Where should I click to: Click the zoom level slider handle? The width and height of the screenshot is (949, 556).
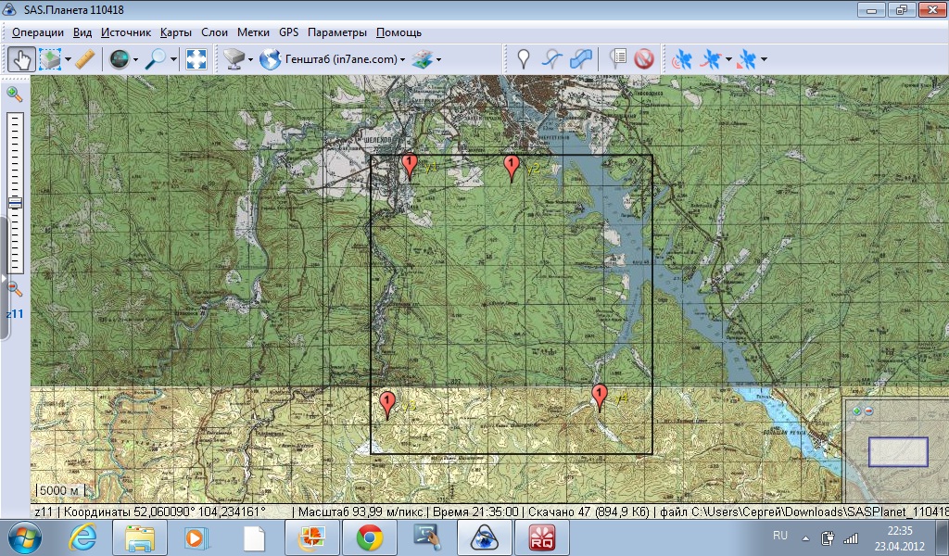pos(15,203)
